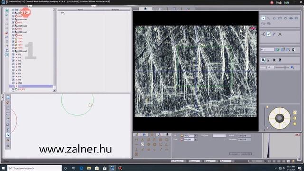Click the green checkmark icon atop left toolbar
Image resolution: width=304 pixels, height=171 pixels.
click(x=7, y=10)
